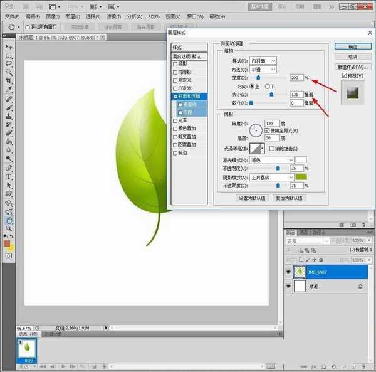This screenshot has width=376, height=372.
Task: Enable the 投影 (Drop Shadow) checkbox
Action: pos(175,64)
